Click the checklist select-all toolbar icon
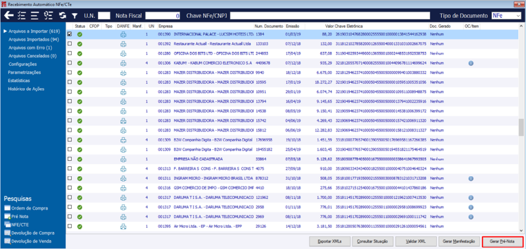 click(22, 15)
